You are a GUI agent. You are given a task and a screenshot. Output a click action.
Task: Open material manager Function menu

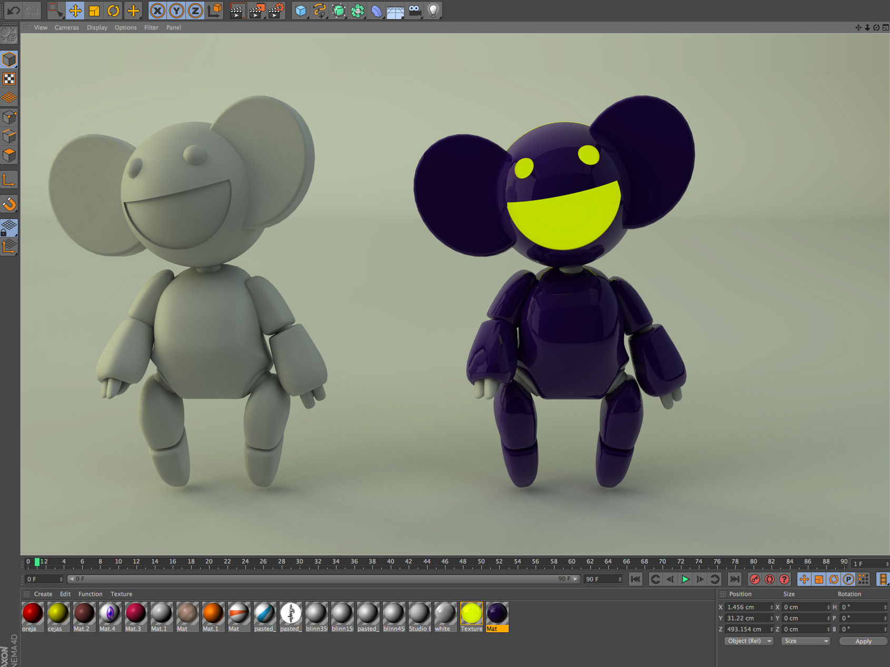[x=91, y=594]
